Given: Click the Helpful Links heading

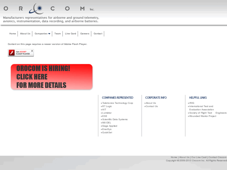Looking at the screenshot, I should pos(198,98).
